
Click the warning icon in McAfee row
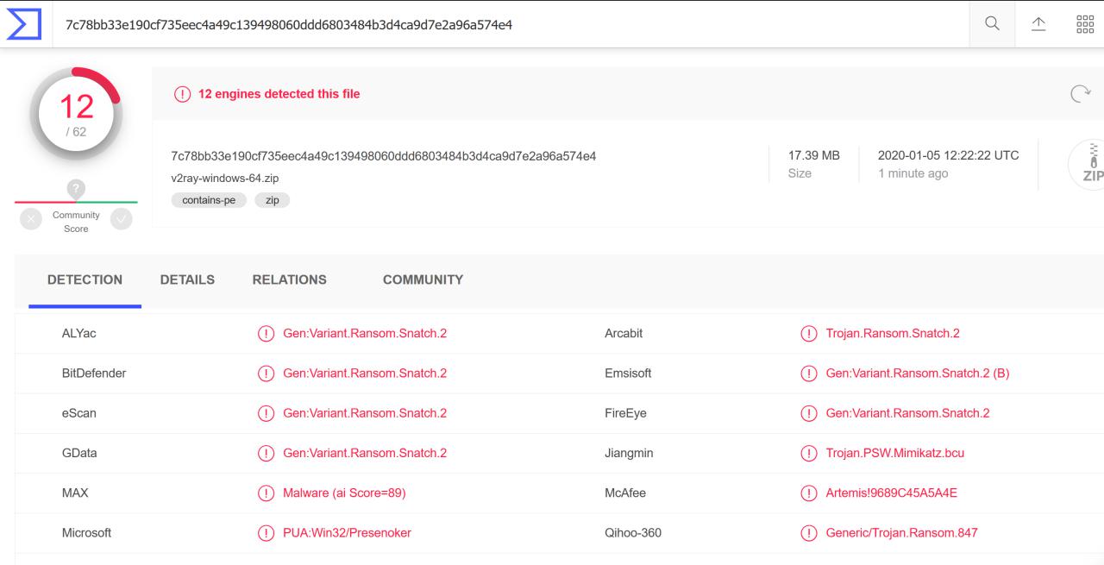809,493
